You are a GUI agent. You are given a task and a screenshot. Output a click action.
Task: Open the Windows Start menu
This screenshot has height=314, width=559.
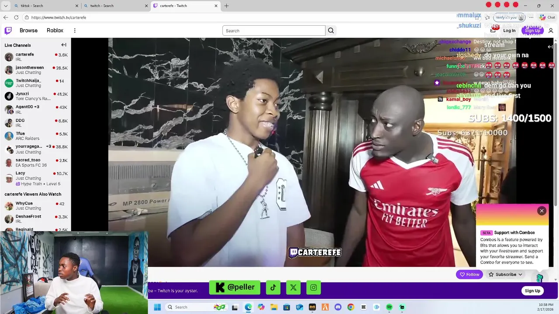[x=157, y=307]
